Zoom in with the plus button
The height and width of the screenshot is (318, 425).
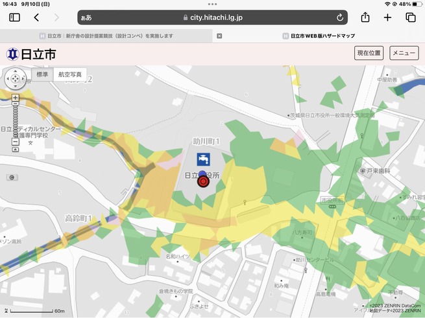pyautogui.click(x=16, y=97)
